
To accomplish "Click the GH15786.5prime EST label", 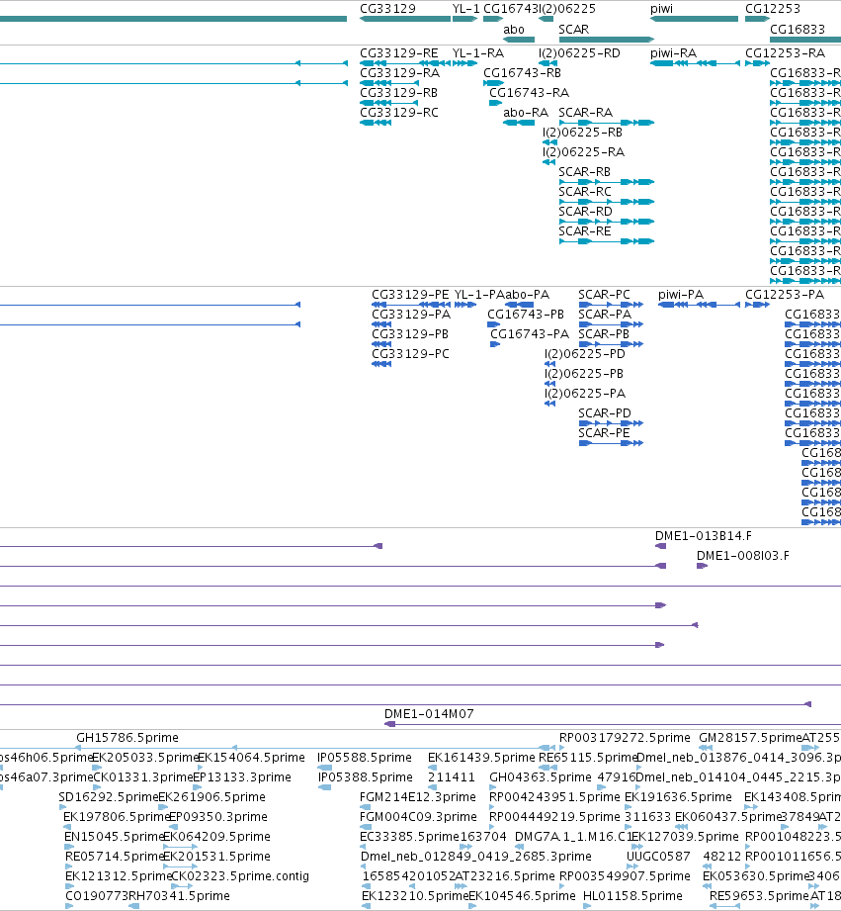I will tap(127, 737).
